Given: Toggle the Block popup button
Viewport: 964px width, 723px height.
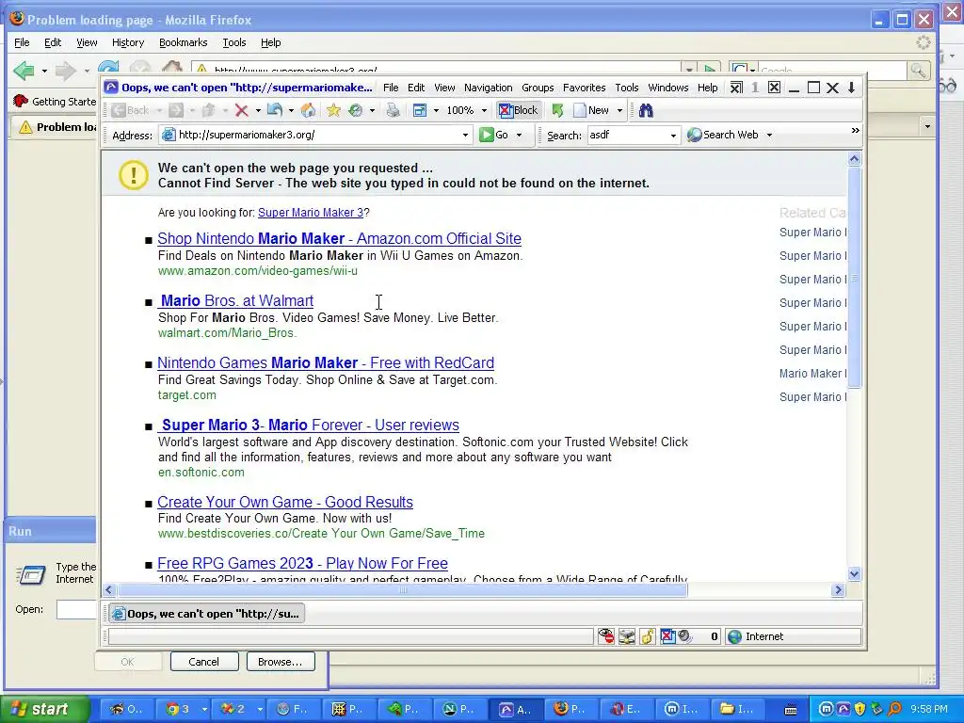Looking at the screenshot, I should pyautogui.click(x=519, y=111).
